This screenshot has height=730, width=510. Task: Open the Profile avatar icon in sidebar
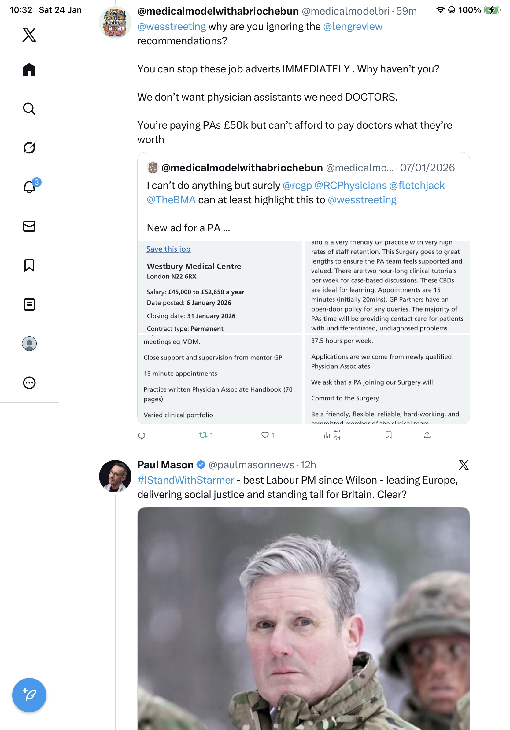click(29, 343)
